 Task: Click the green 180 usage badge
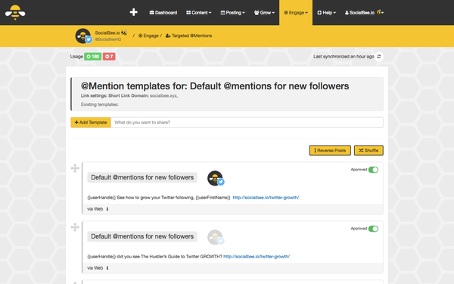[x=92, y=57]
